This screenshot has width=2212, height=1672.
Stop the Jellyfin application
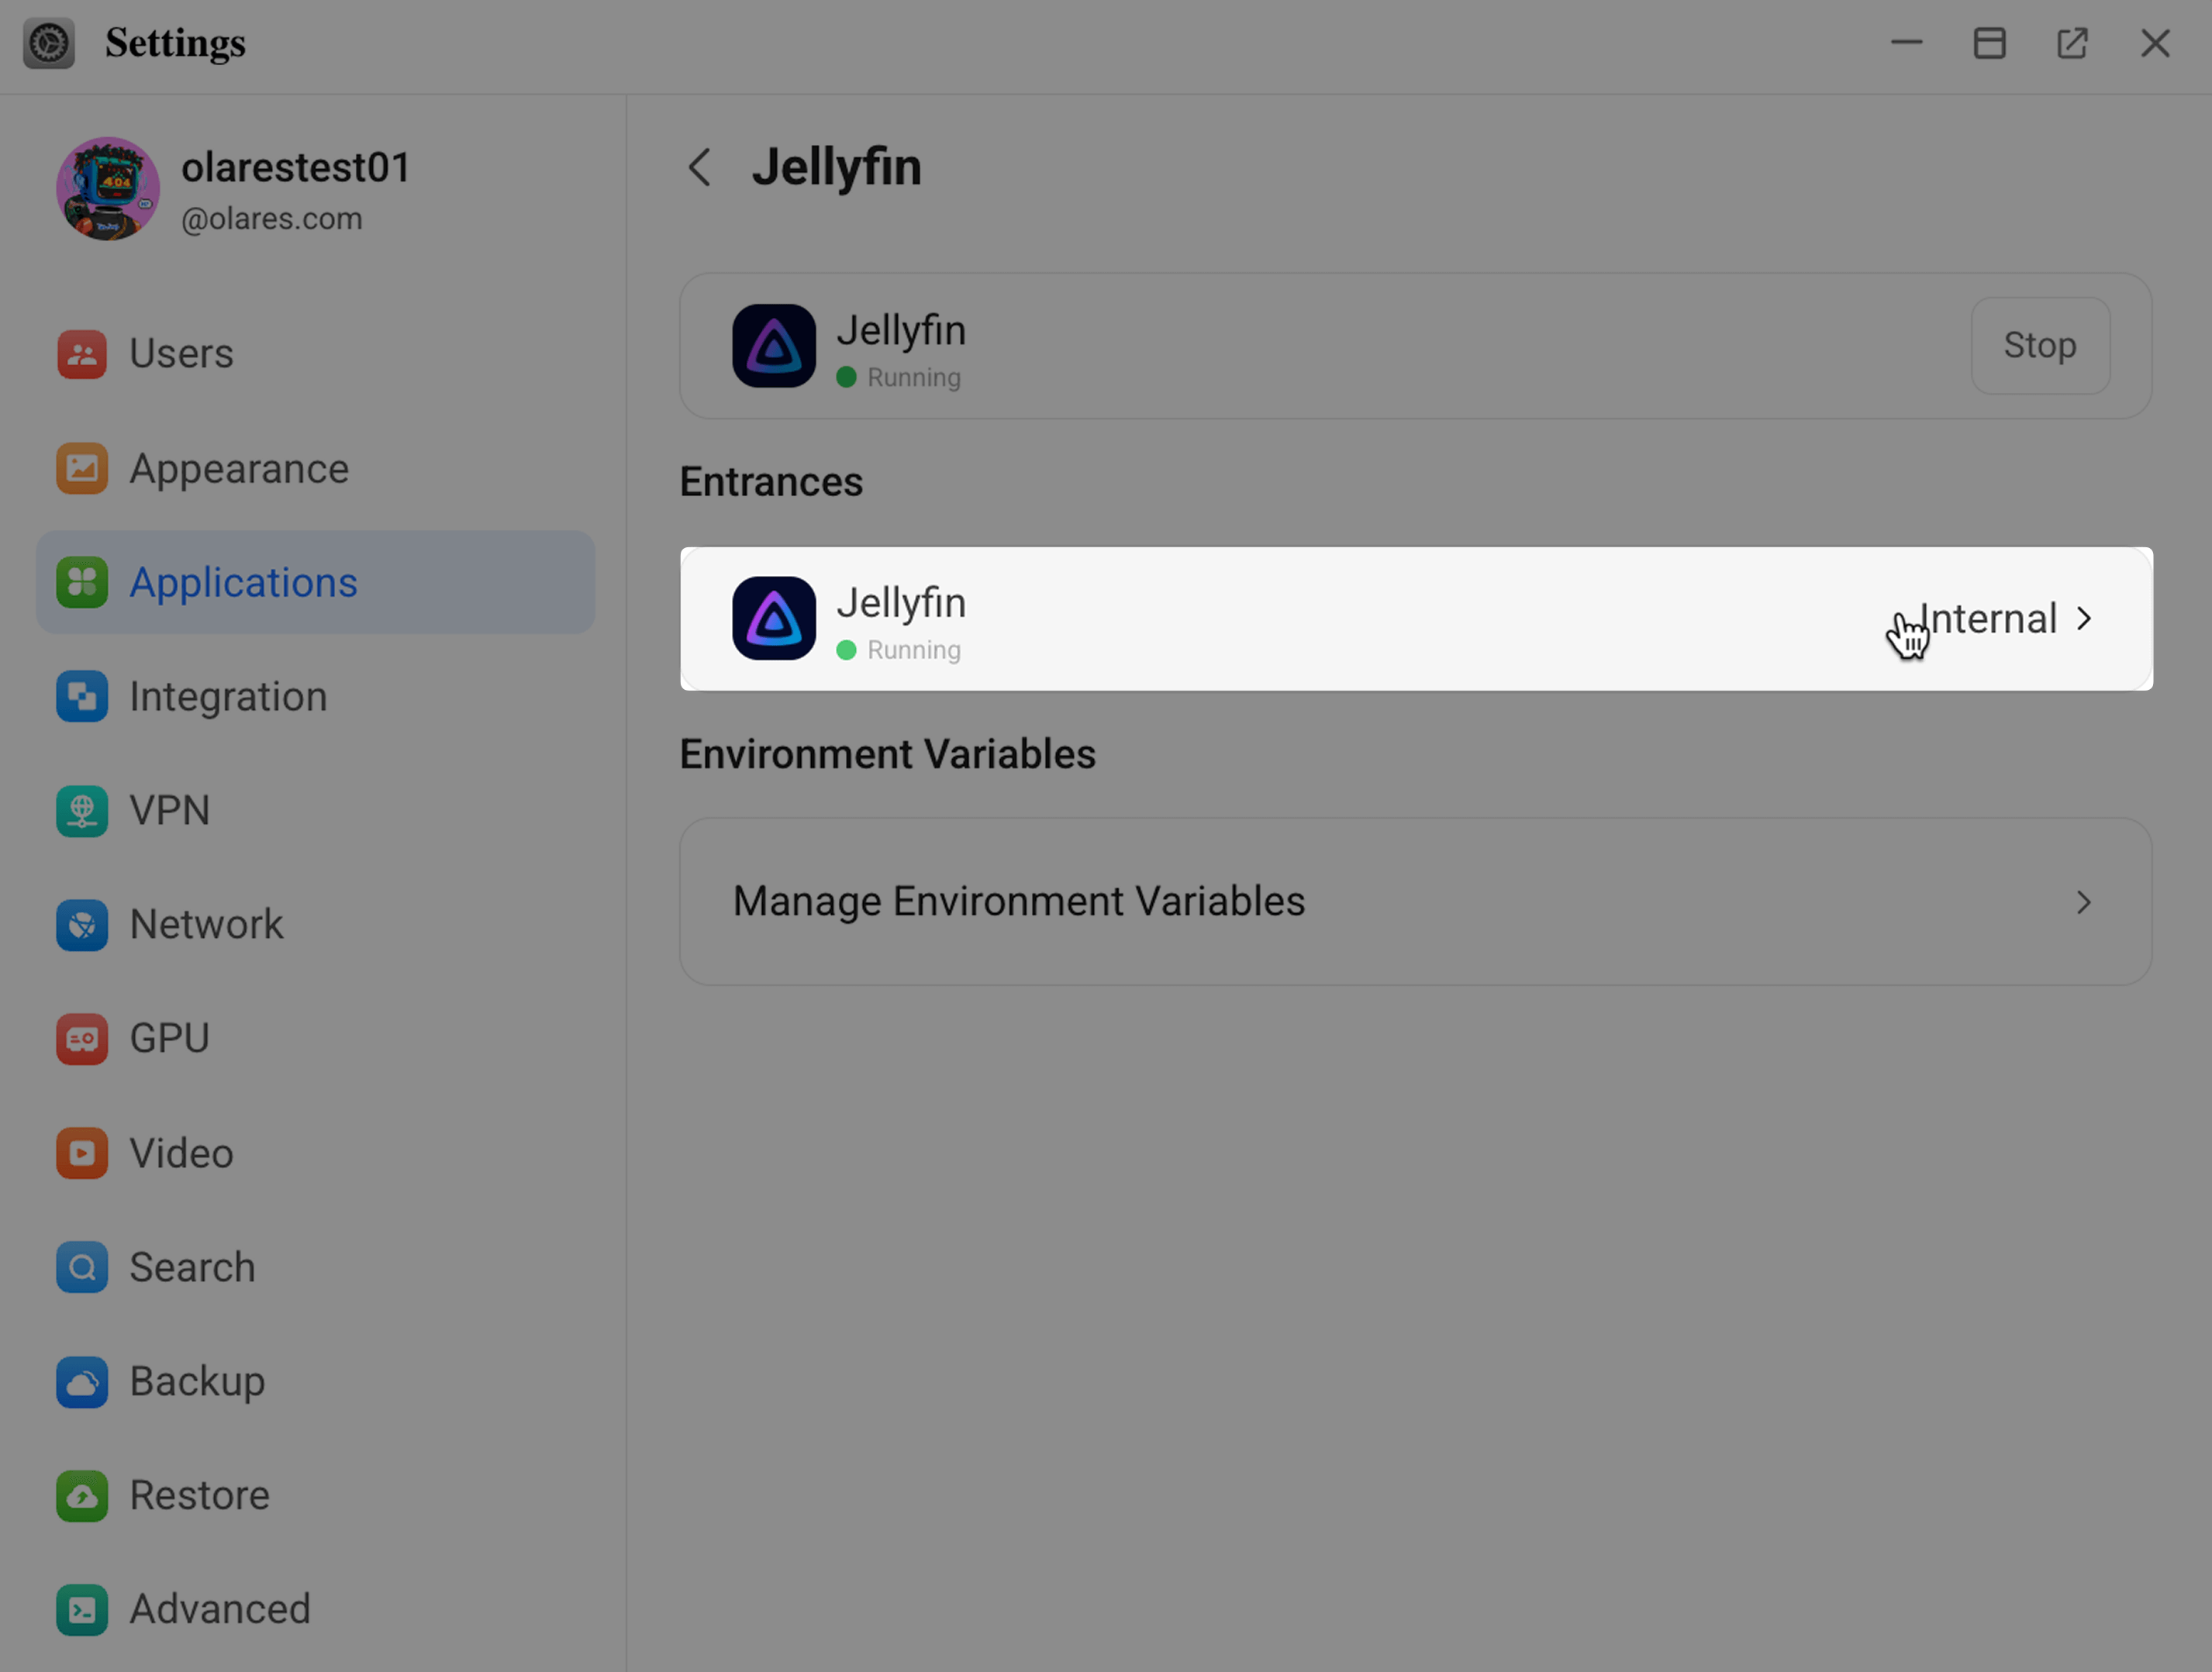coord(2039,346)
